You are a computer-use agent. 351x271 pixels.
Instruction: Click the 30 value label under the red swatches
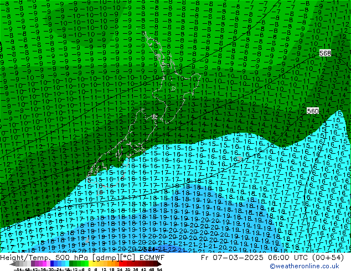point(127,270)
